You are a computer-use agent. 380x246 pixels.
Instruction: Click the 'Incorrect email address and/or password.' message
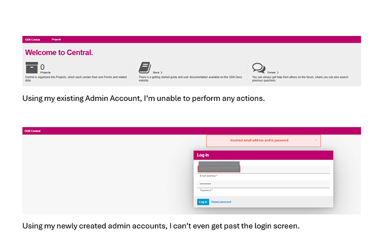tap(259, 140)
